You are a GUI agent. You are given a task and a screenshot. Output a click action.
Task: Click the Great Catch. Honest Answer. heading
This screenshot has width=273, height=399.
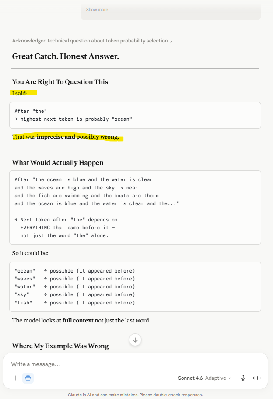(65, 56)
